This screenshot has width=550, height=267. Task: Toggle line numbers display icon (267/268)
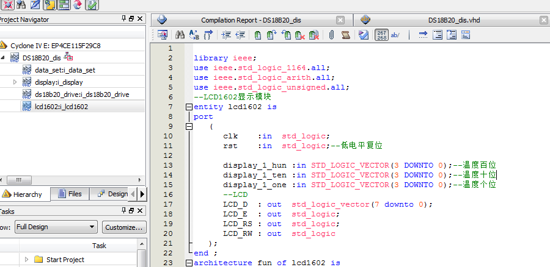[x=381, y=35]
